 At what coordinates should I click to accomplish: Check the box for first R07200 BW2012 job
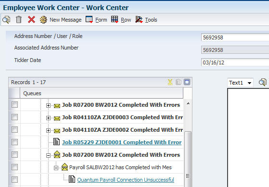point(14,104)
